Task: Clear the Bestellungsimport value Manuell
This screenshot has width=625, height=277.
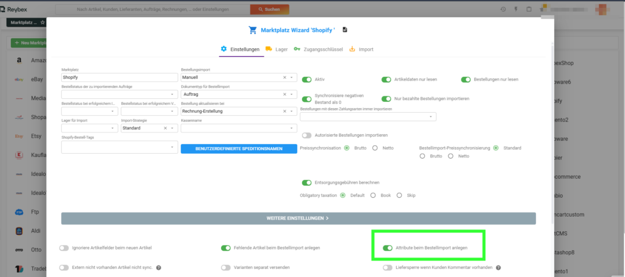Action: [284, 77]
